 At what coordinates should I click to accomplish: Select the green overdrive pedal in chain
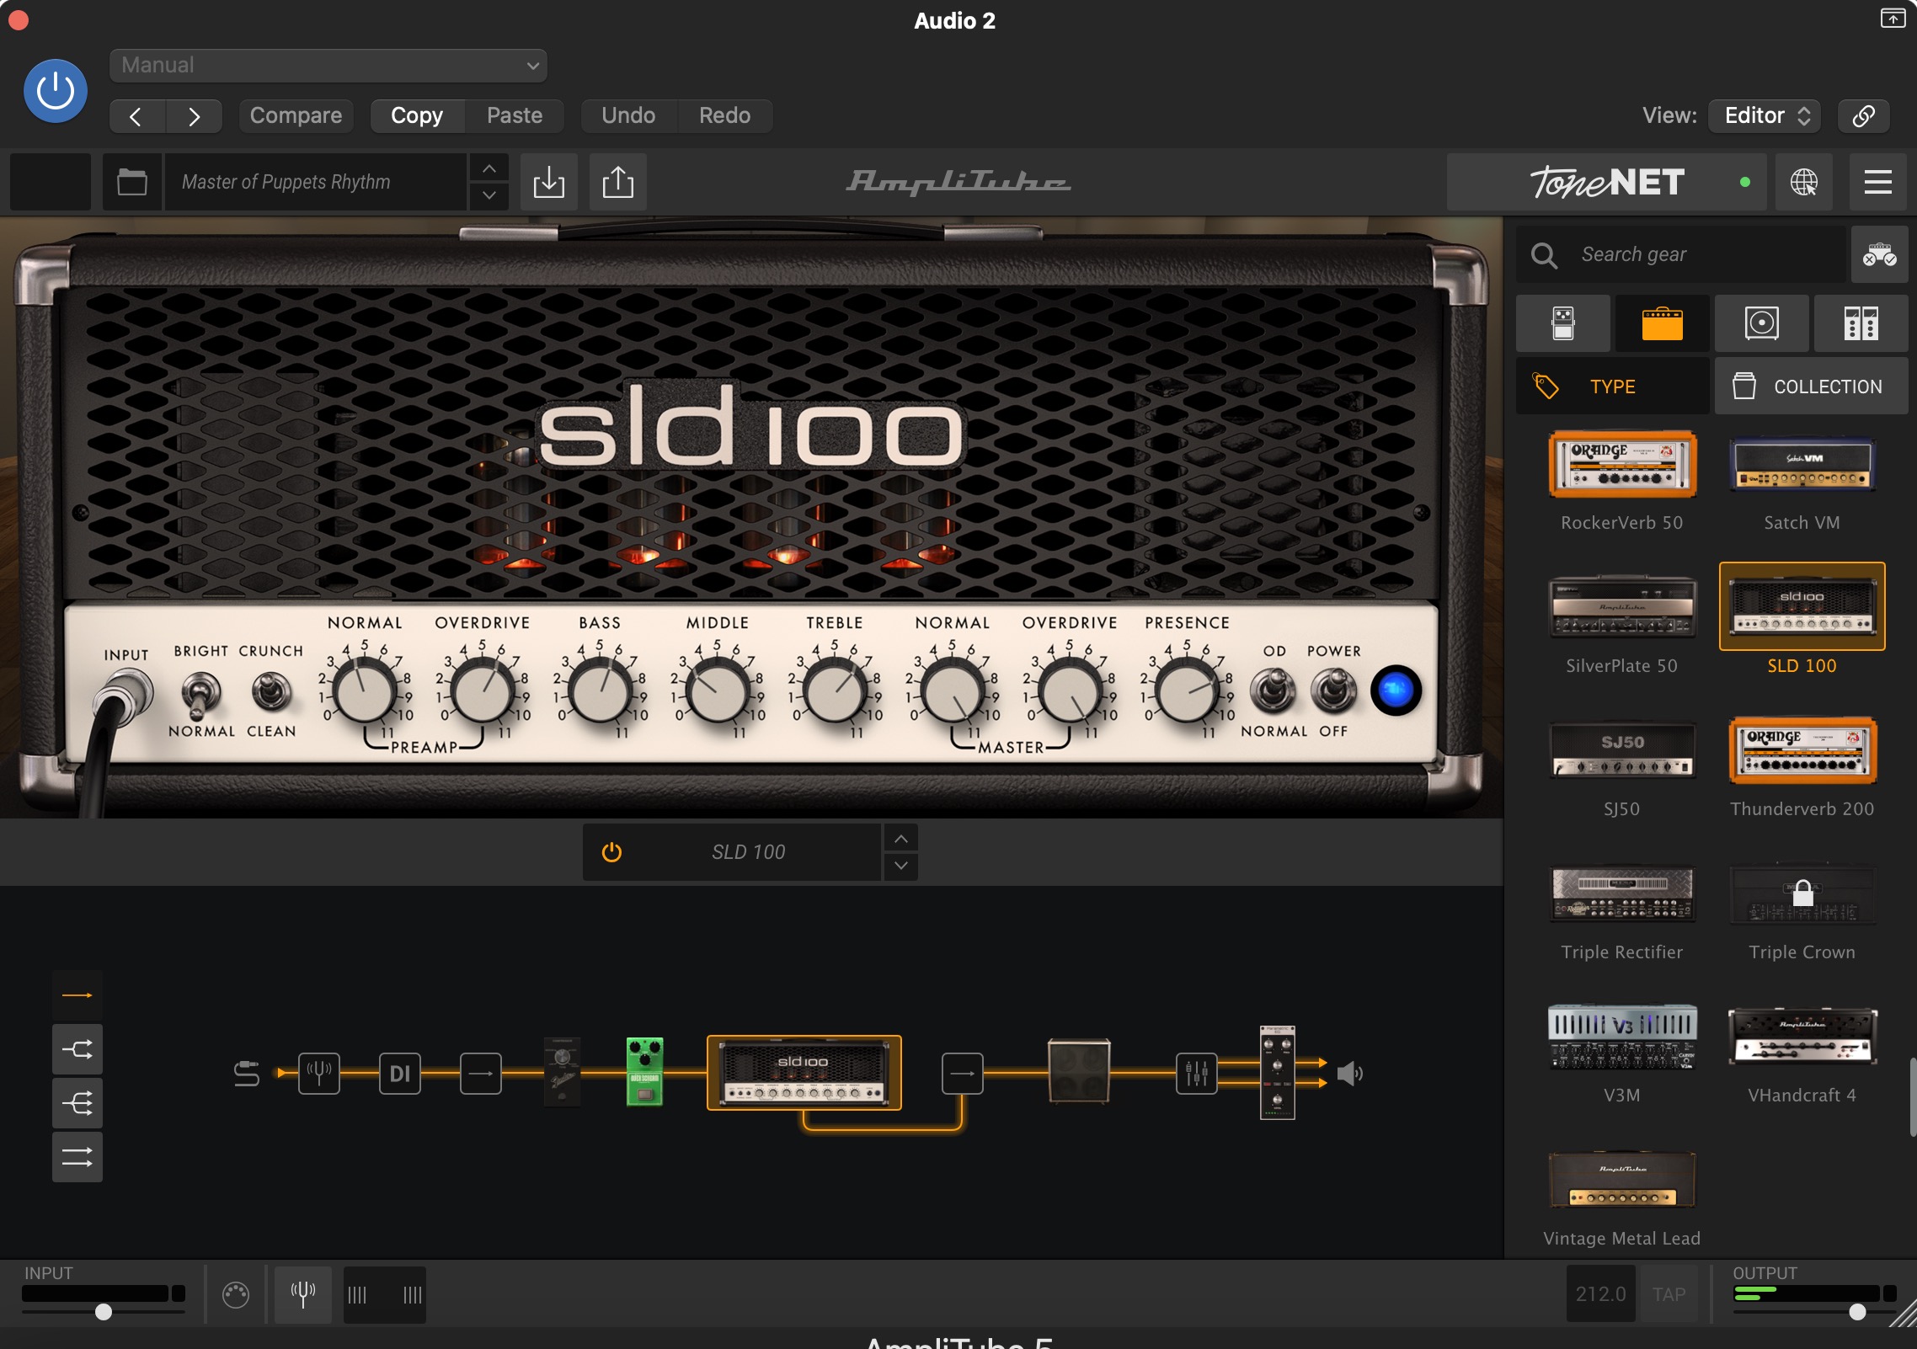[x=645, y=1071]
